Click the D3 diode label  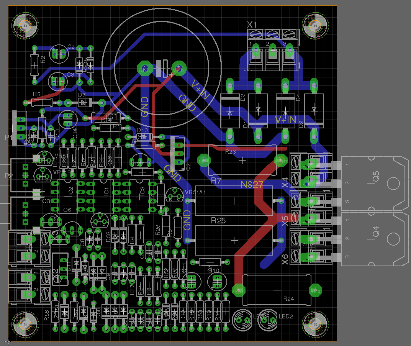click(242, 97)
